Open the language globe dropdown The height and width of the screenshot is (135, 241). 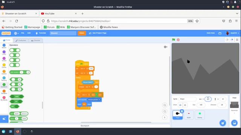click(x=16, y=33)
